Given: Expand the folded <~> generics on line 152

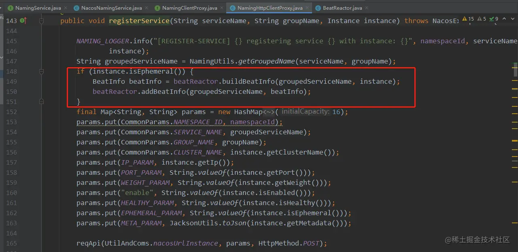Looking at the screenshot, I should coord(269,112).
